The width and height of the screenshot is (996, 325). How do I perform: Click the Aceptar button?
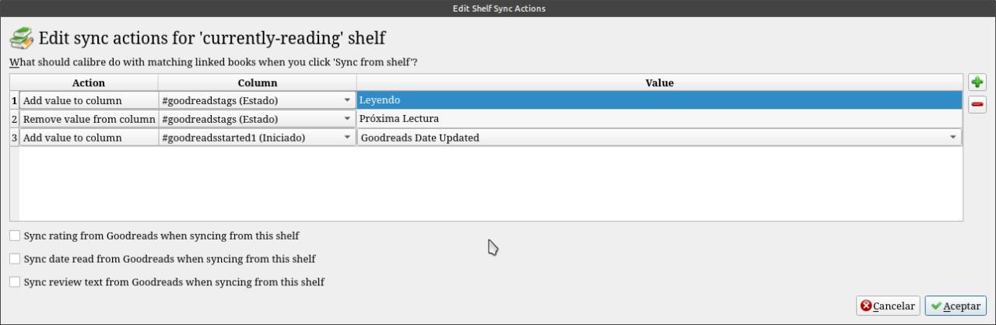[x=956, y=306]
